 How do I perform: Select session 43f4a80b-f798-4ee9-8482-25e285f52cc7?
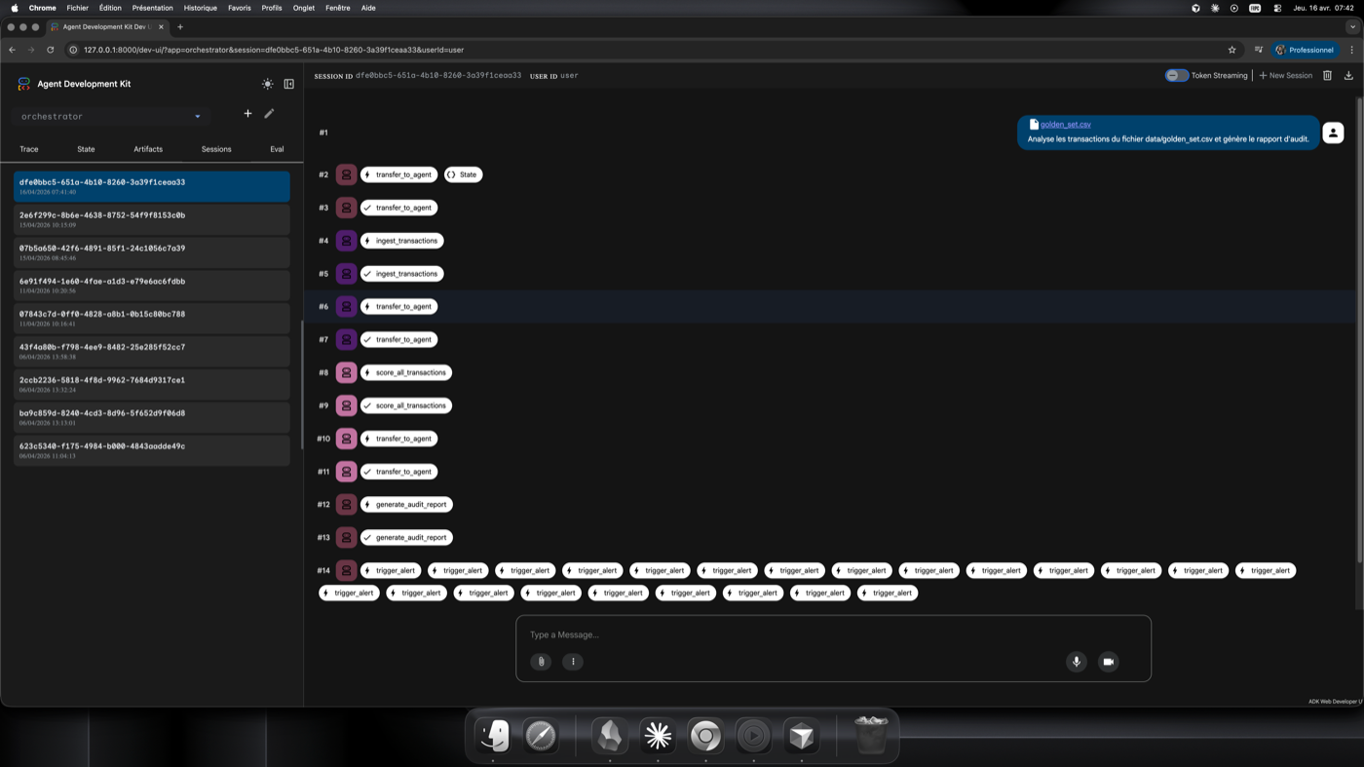coord(152,351)
